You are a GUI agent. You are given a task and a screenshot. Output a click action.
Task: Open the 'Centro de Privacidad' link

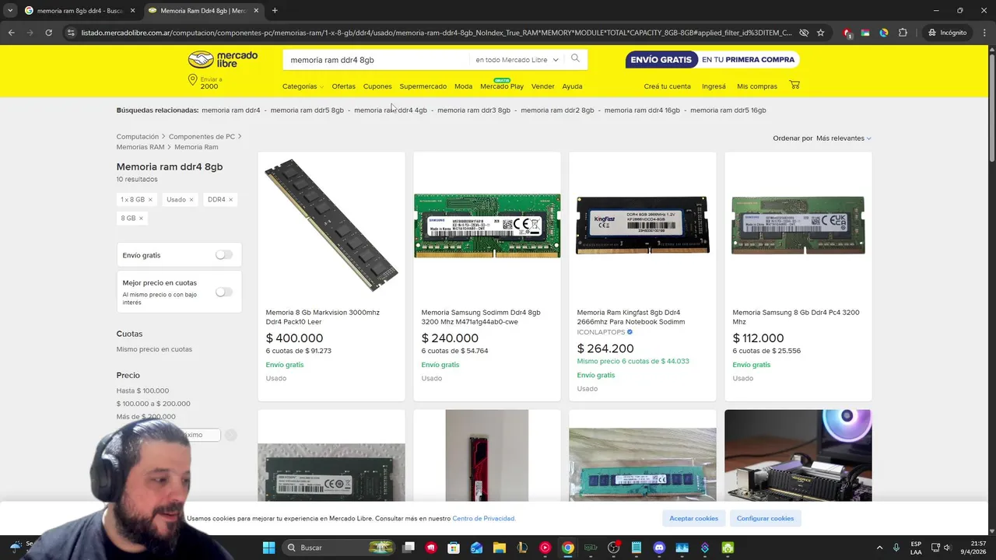pos(484,518)
